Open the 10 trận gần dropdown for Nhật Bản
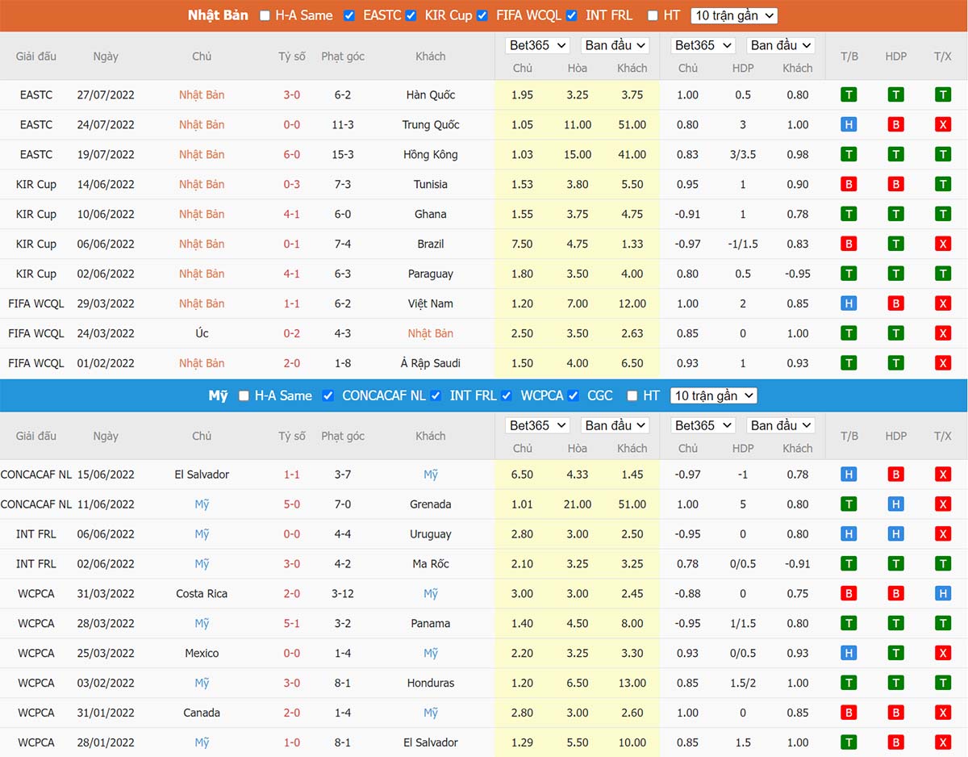The width and height of the screenshot is (968, 757). point(734,15)
